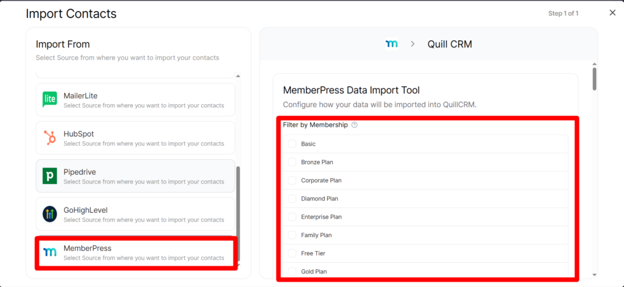Tick the Bronze Plan checkbox
The height and width of the screenshot is (287, 624).
point(292,162)
